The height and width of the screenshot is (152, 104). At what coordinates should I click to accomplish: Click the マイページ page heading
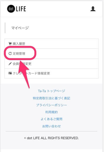pos(20,28)
